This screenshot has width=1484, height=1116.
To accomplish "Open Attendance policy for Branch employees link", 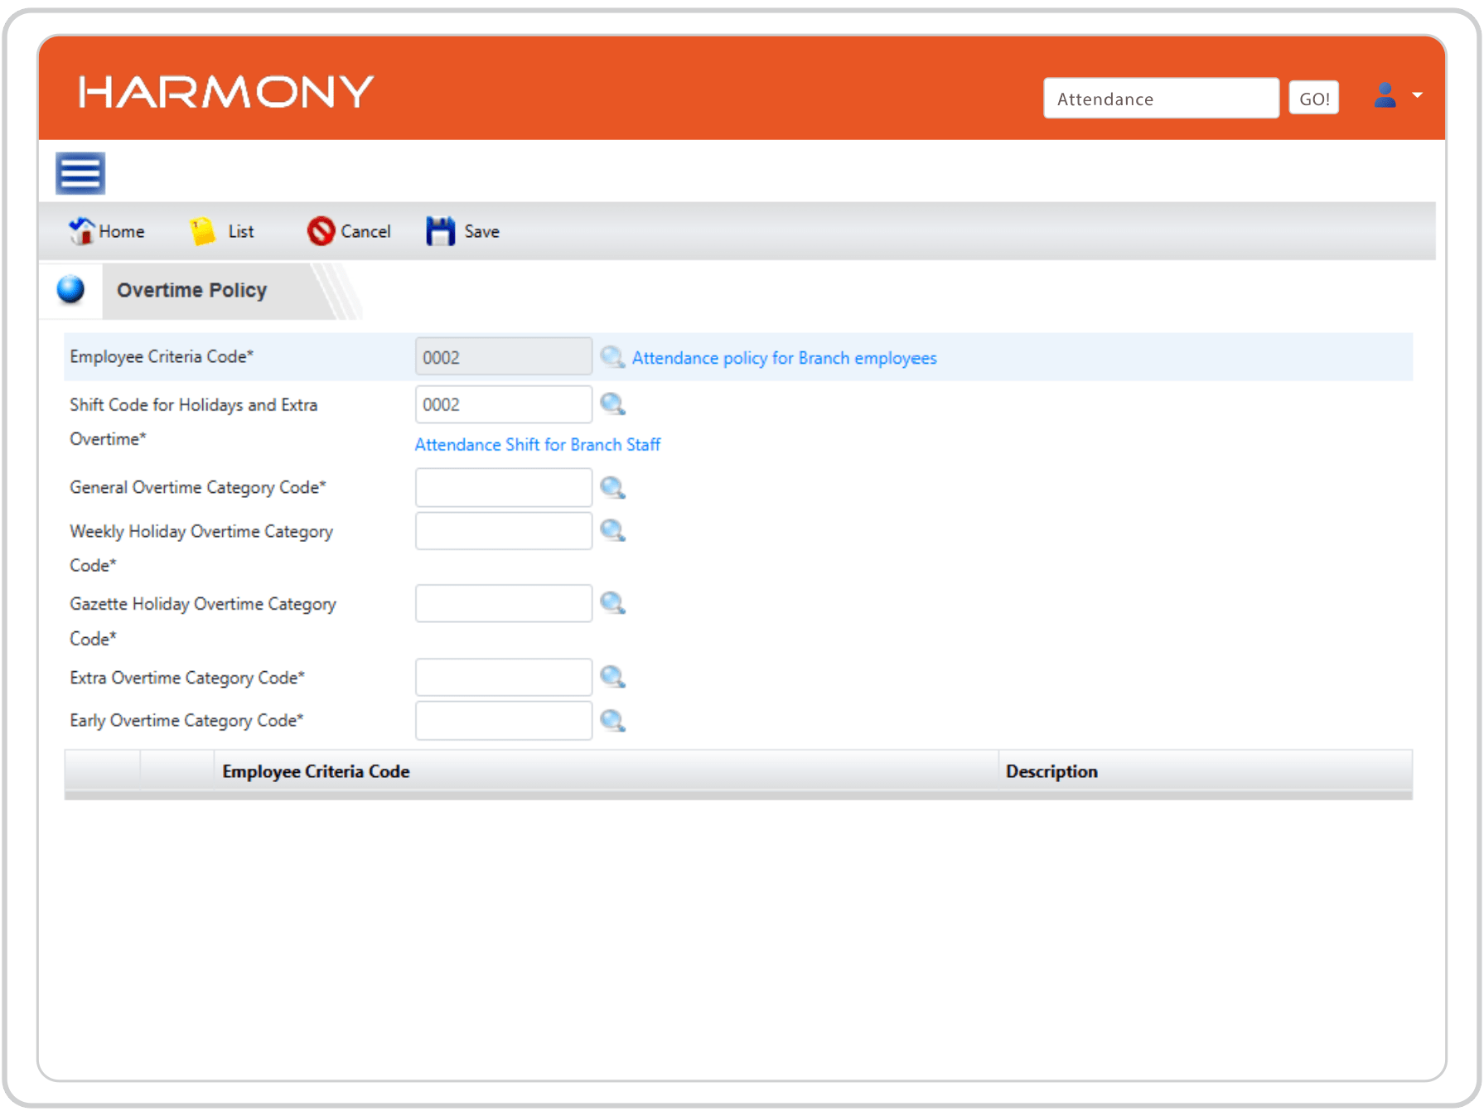I will (785, 358).
